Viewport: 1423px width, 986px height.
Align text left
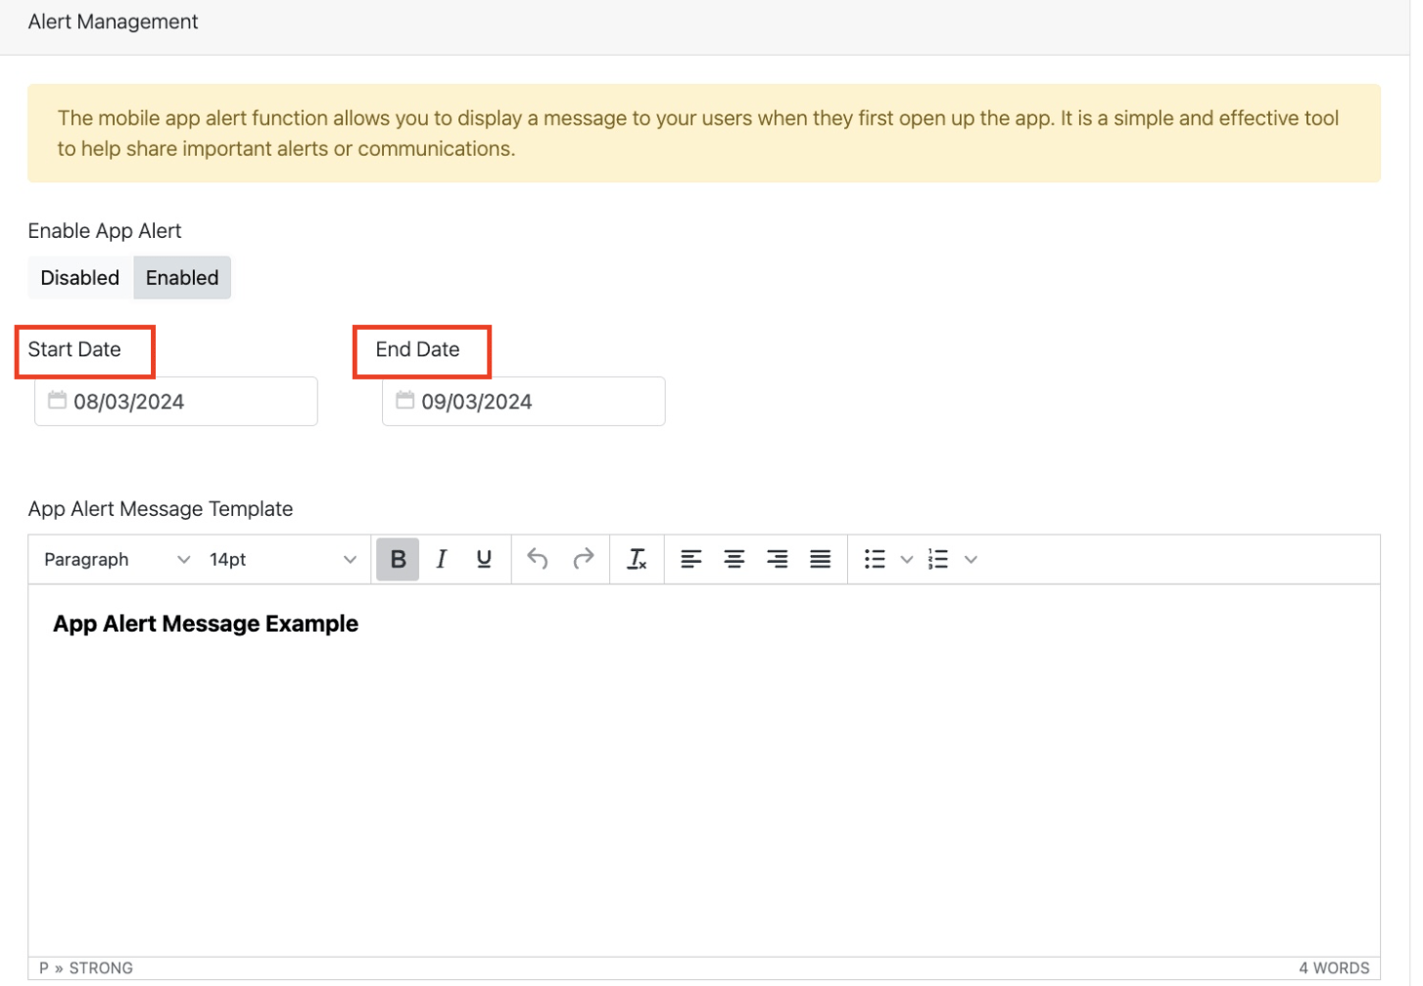691,560
